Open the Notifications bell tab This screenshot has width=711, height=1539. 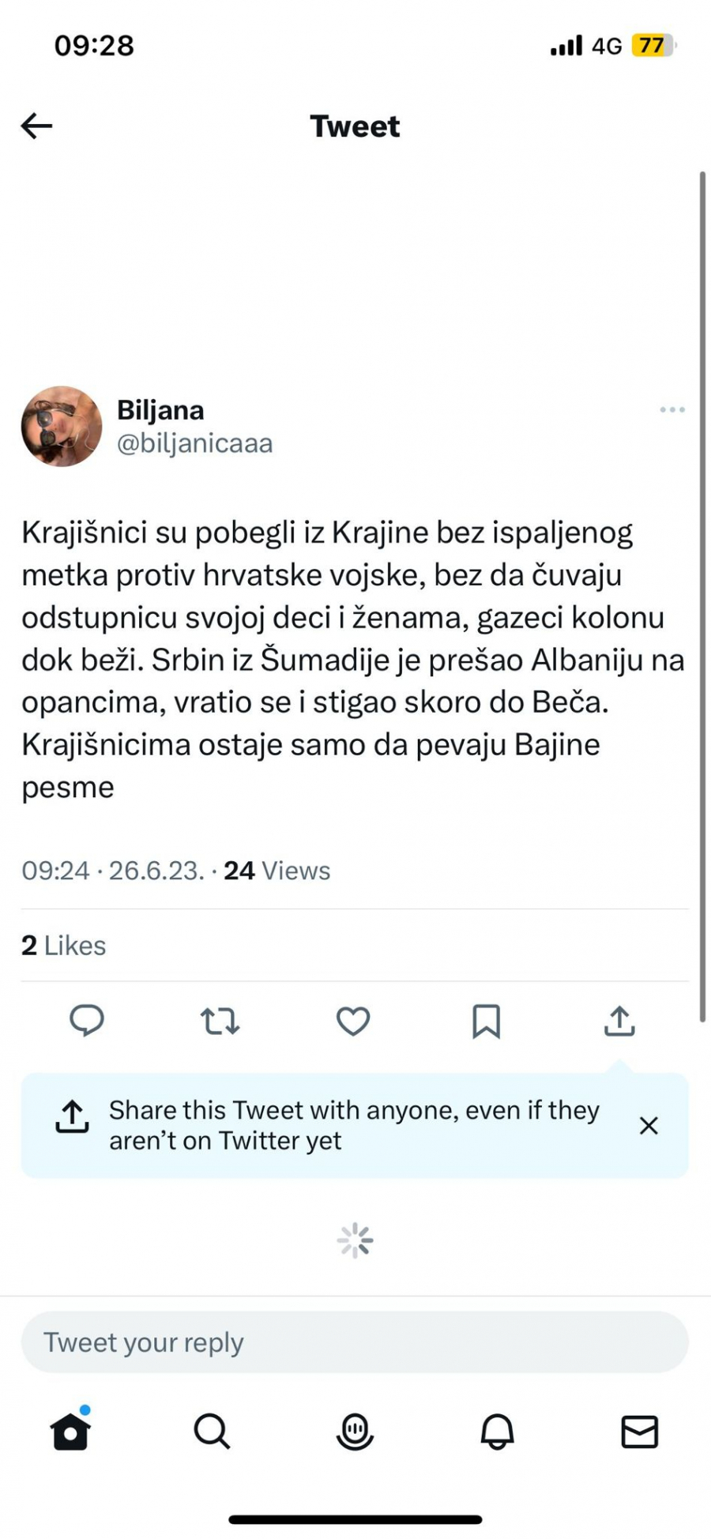point(497,1431)
